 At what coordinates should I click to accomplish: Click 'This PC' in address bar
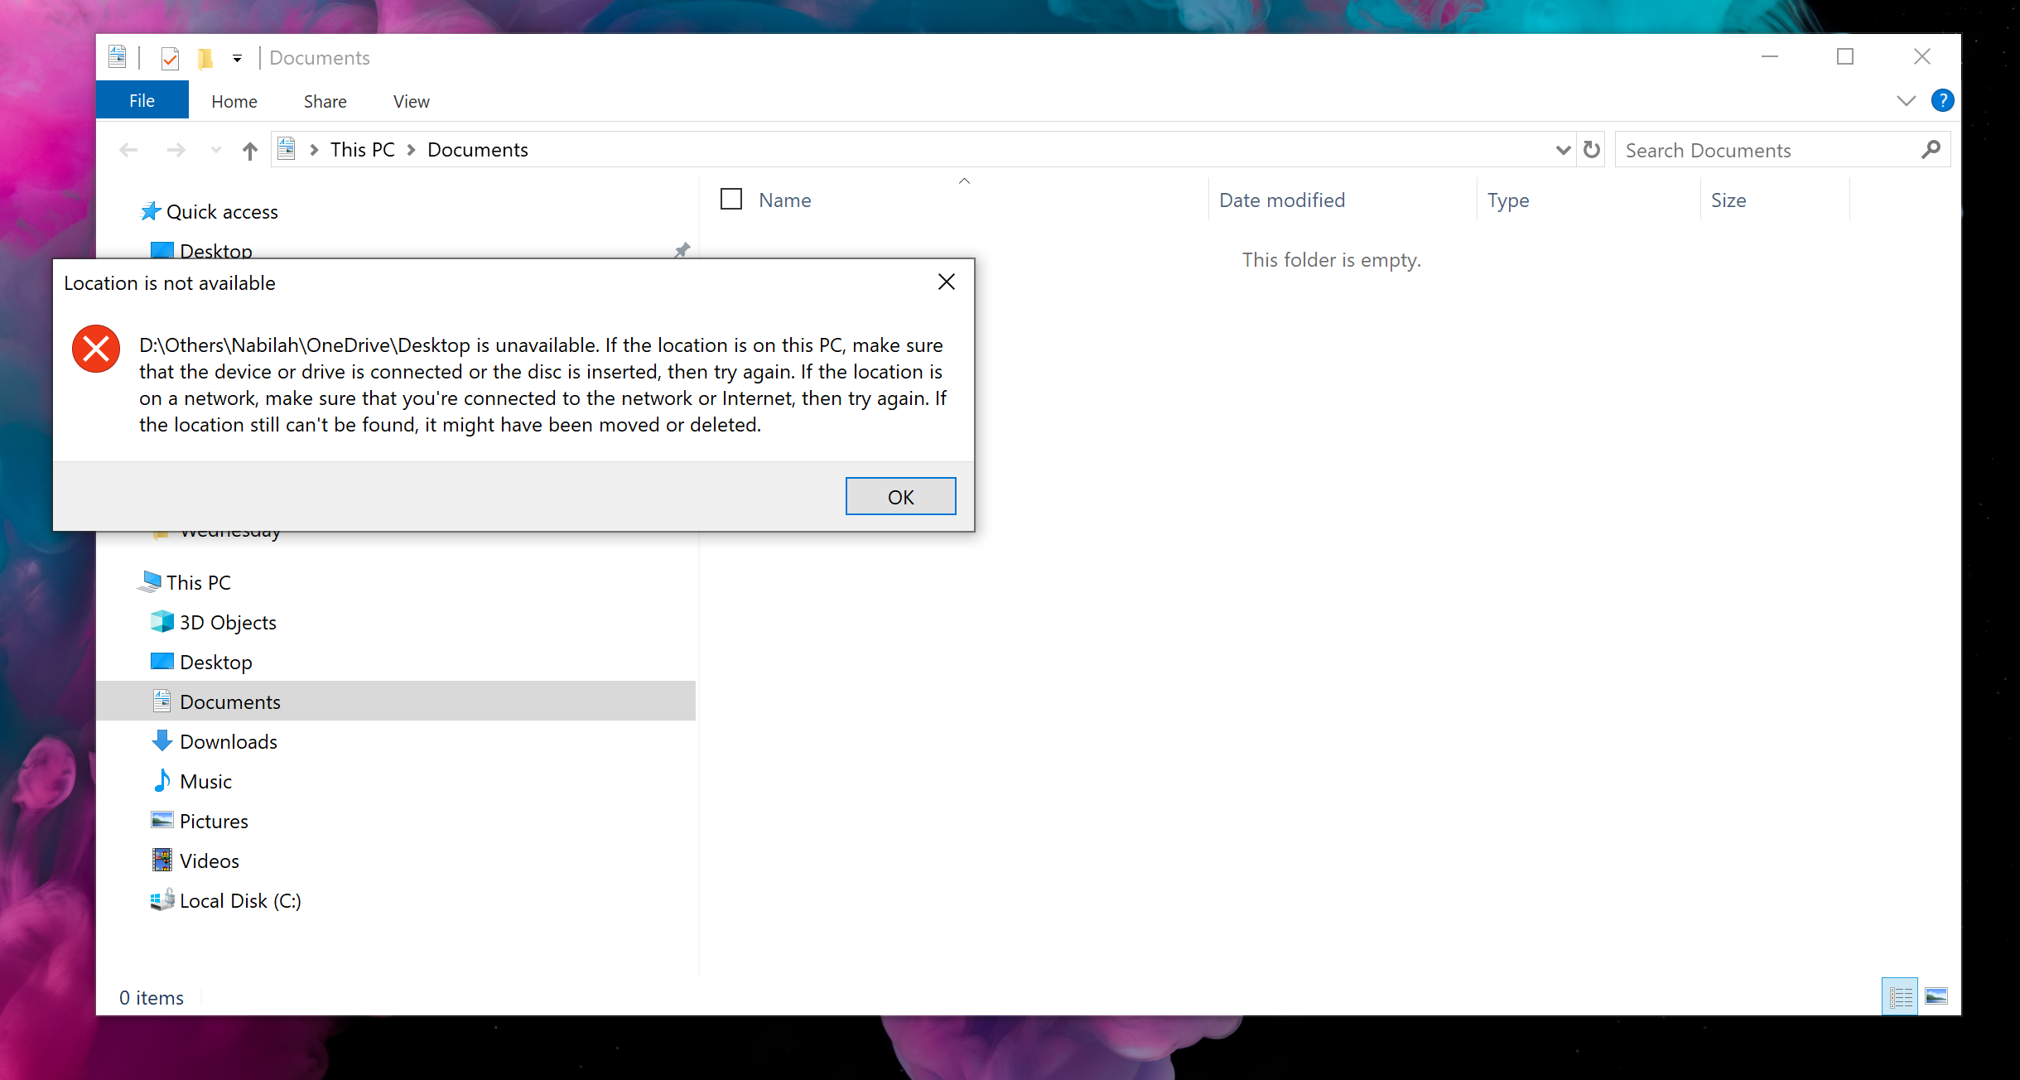click(362, 150)
